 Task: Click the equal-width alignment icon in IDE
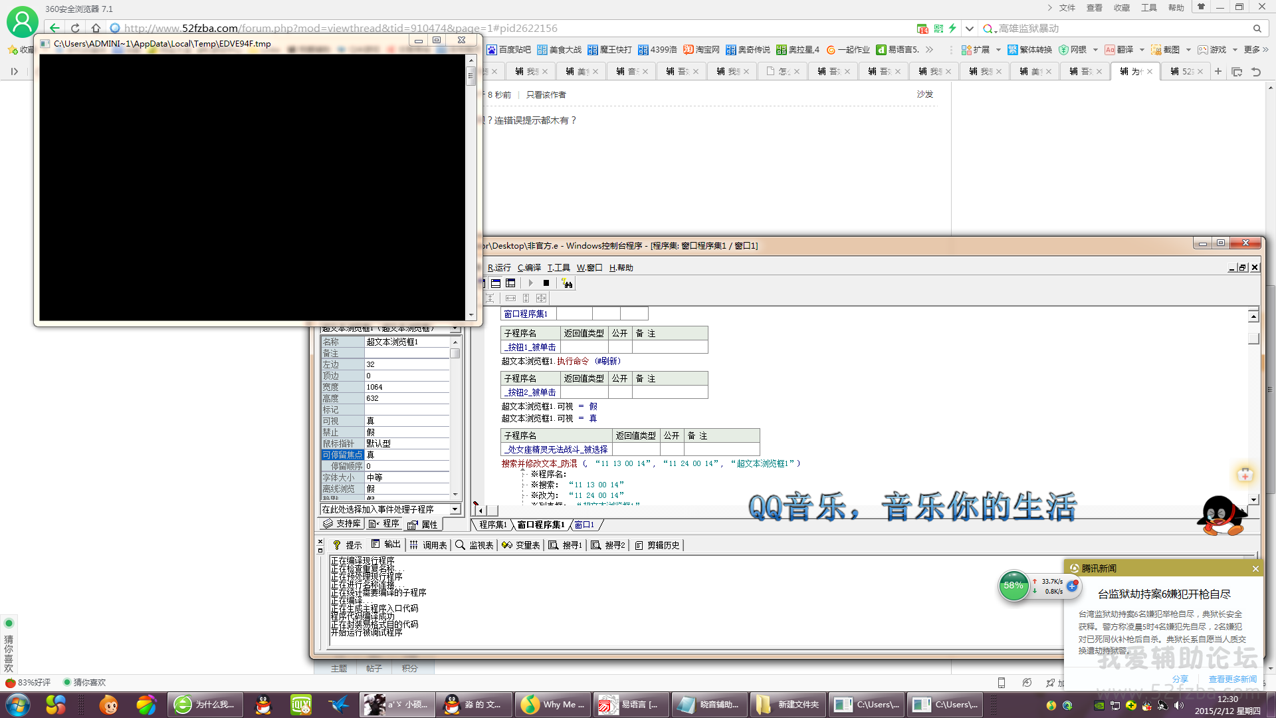click(x=510, y=298)
